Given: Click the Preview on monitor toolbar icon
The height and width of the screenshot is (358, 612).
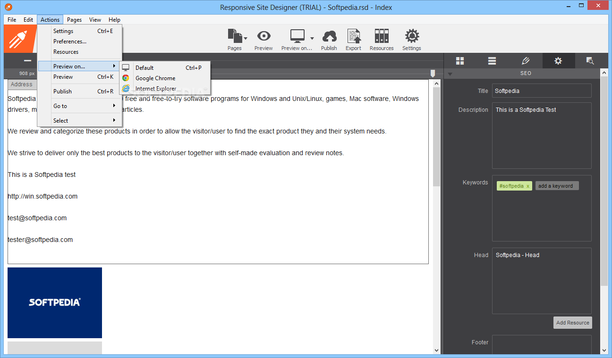Looking at the screenshot, I should (297, 36).
